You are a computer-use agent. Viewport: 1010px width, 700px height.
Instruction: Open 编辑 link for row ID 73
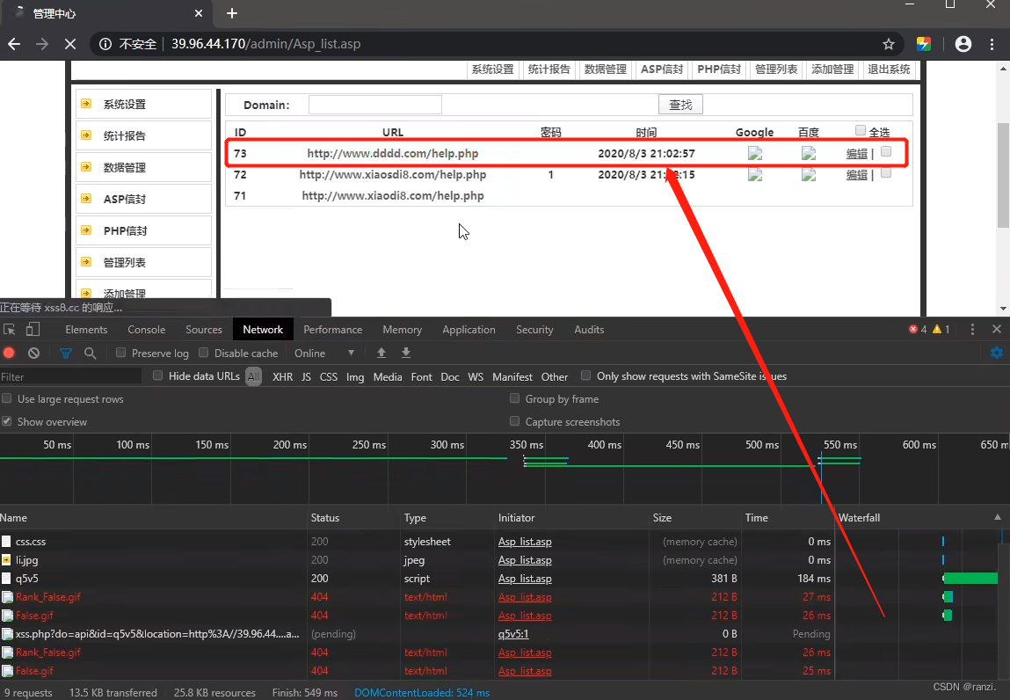(857, 153)
